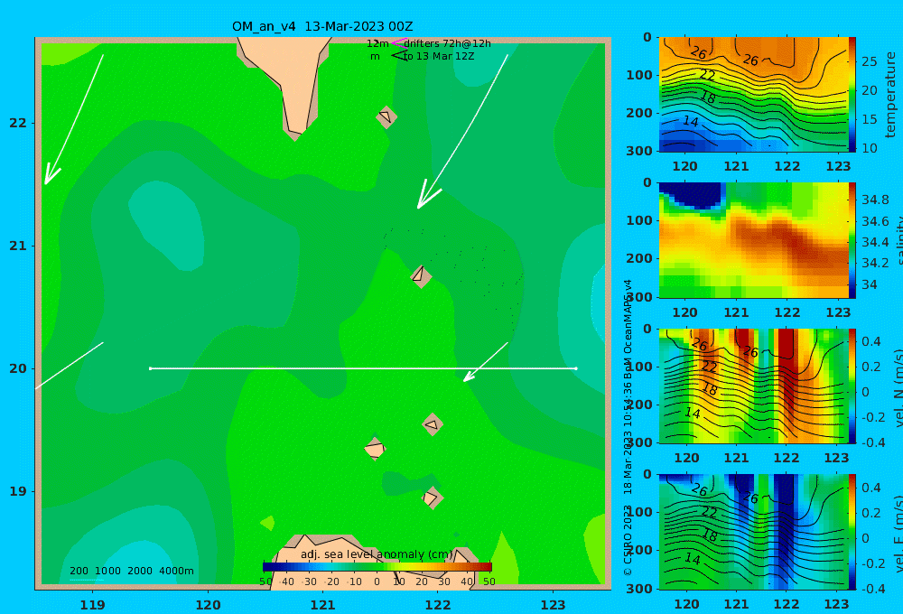Click the 10 tick on temperature scale
903x614 pixels.
click(x=869, y=148)
